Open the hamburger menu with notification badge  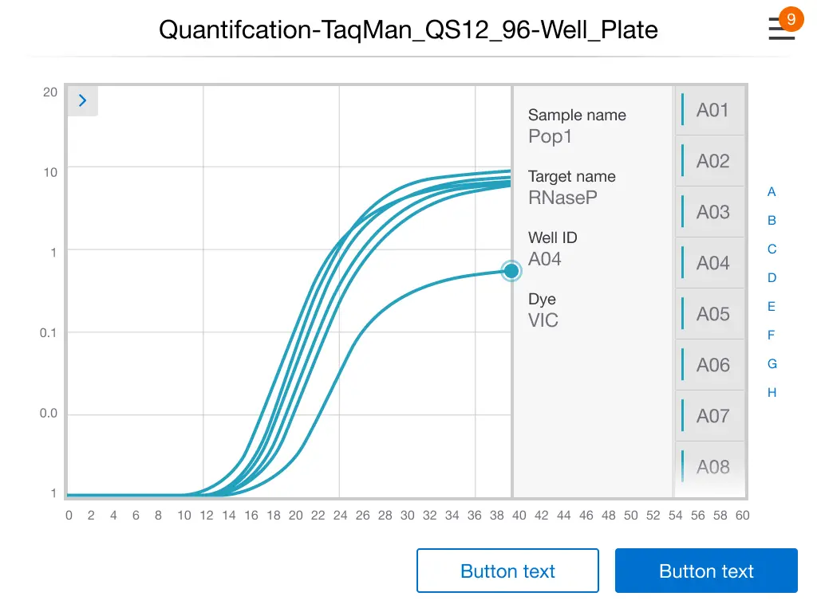click(782, 29)
